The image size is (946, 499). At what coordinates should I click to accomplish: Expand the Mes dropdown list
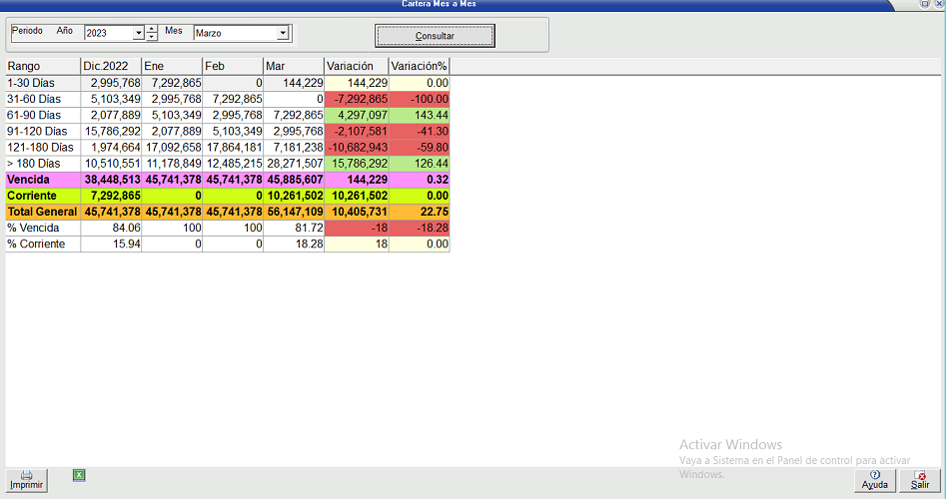pyautogui.click(x=283, y=34)
